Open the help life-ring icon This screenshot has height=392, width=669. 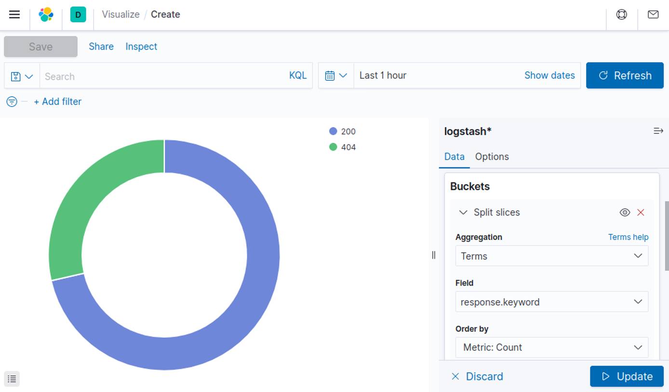coord(621,14)
